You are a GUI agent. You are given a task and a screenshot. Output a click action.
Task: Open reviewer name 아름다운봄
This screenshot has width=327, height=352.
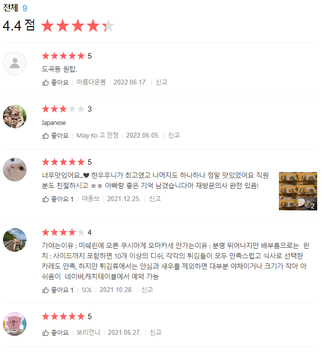(91, 82)
